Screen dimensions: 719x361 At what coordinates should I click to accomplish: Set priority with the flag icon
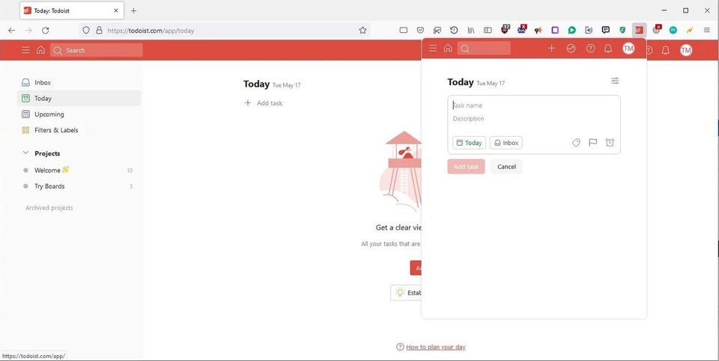(x=593, y=142)
